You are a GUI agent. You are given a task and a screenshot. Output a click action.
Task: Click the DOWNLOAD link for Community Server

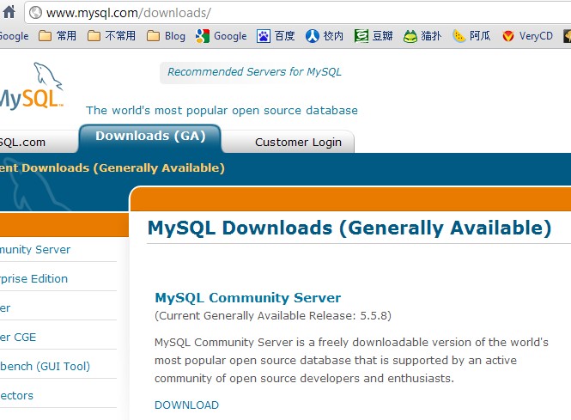pos(187,405)
